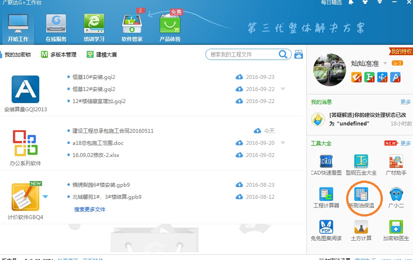Click cloud icon for 恒基12#安装.gqi2
Image resolution: width=413 pixels, height=260 pixels.
click(239, 89)
